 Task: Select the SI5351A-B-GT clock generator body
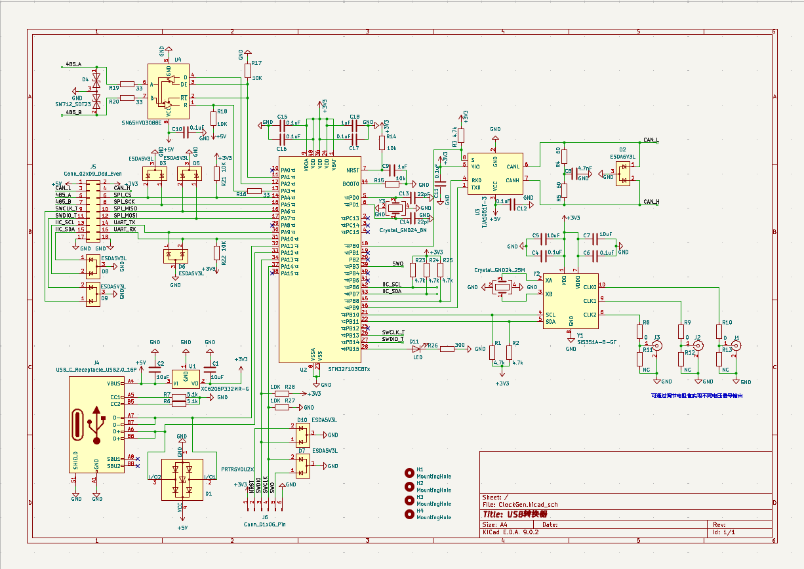[569, 300]
